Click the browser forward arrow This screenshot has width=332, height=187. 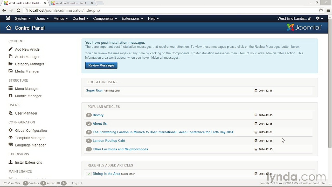click(11, 10)
